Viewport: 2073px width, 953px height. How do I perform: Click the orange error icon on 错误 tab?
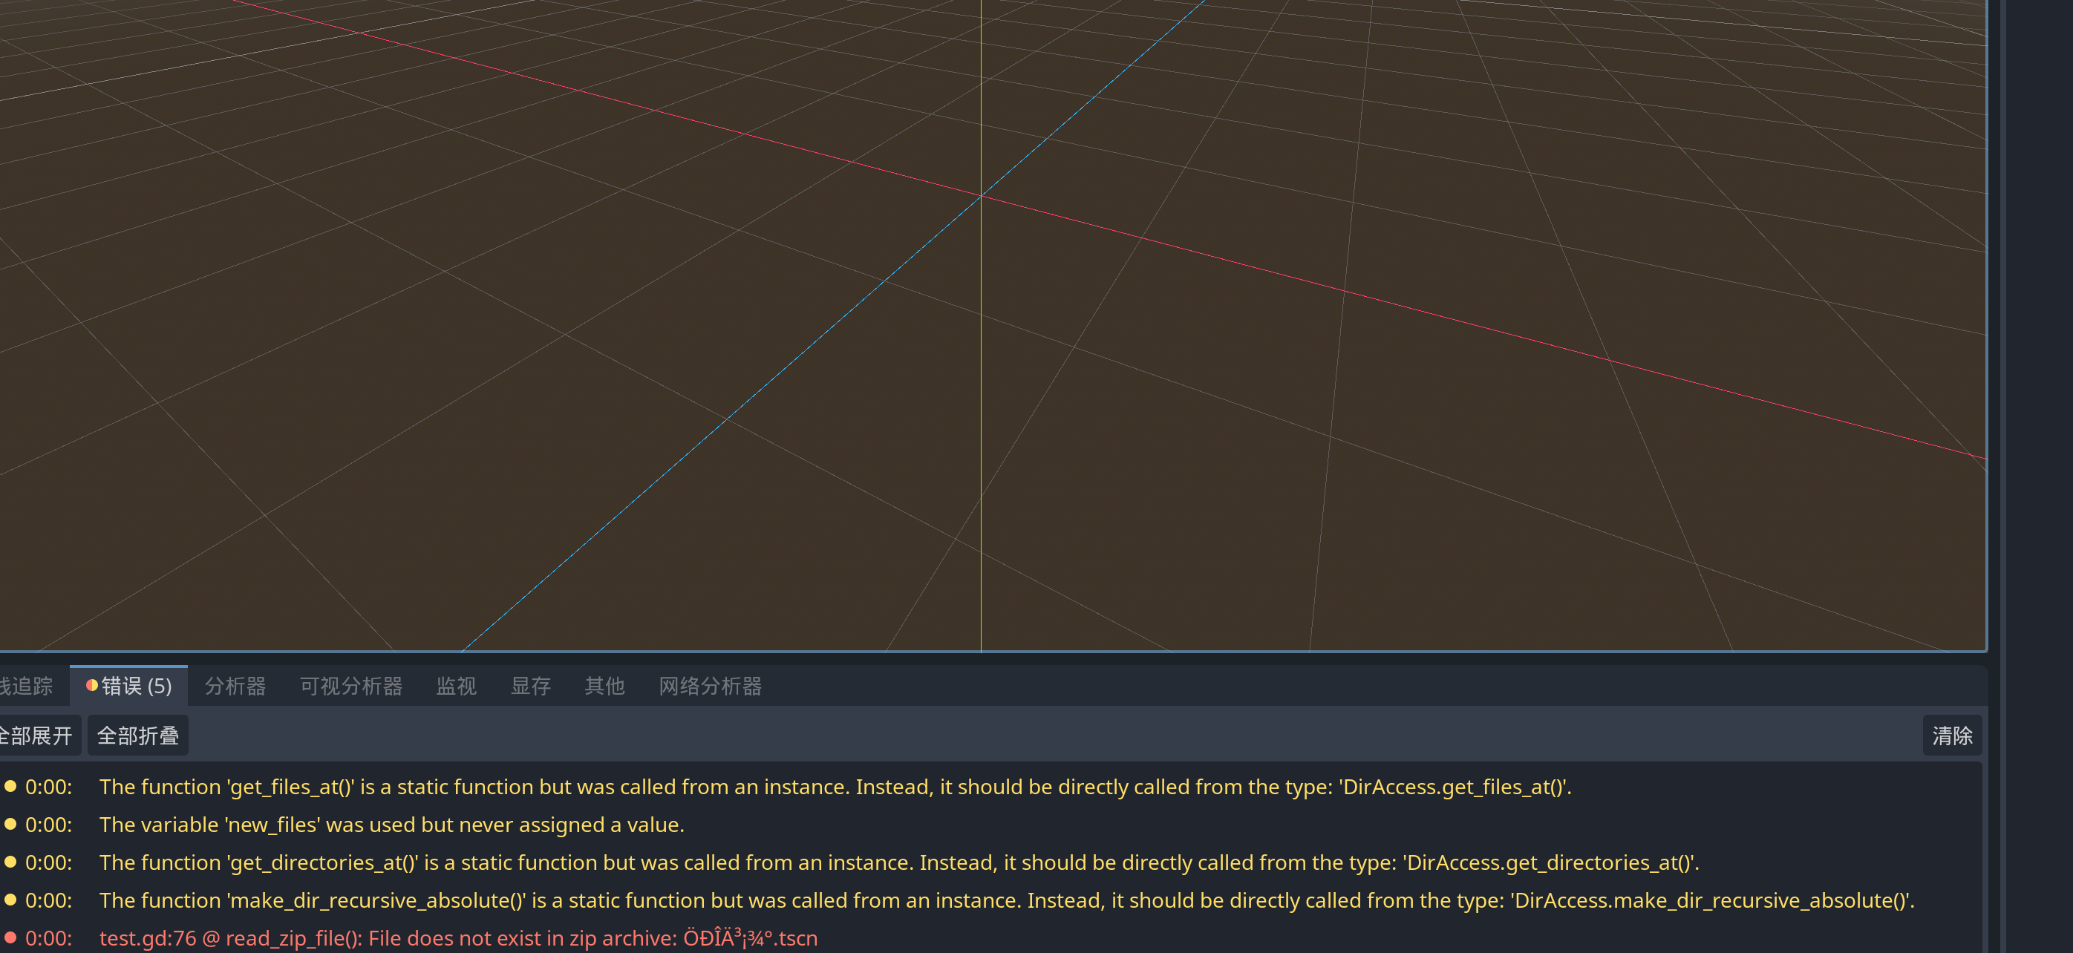(x=92, y=685)
